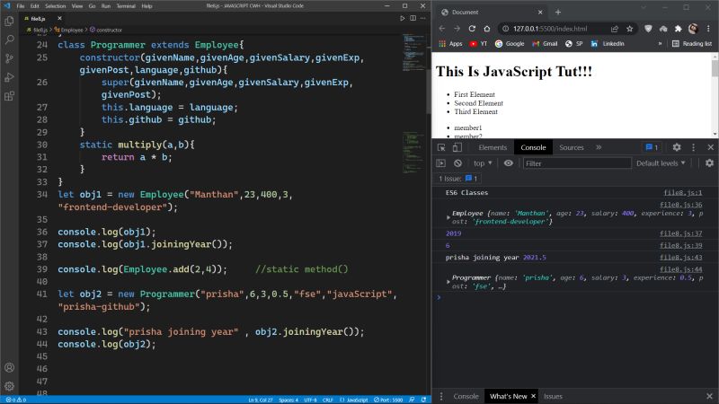
Task: Click the issues counter badge
Action: click(652, 147)
